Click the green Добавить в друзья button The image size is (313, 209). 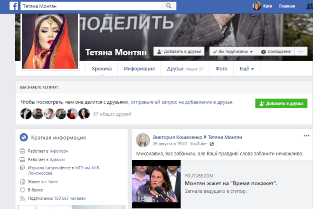(281, 103)
